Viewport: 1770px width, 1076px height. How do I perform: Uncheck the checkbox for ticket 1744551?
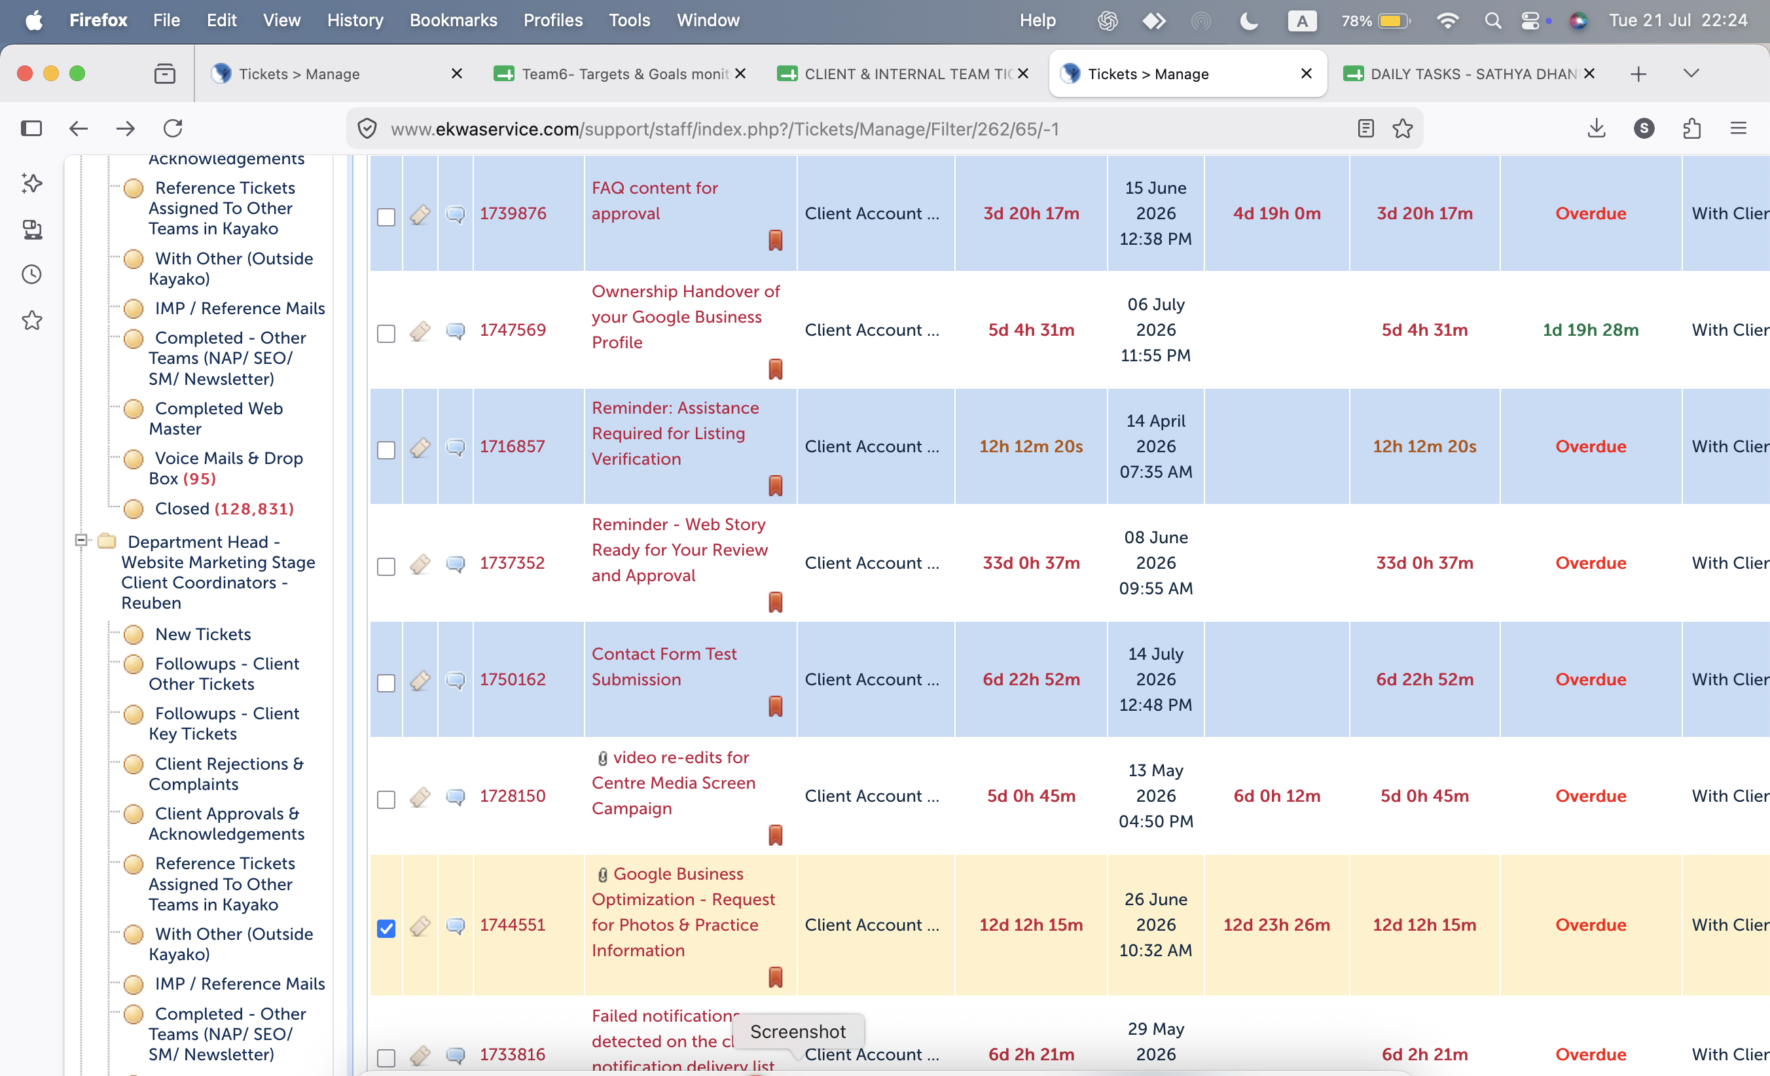386,928
